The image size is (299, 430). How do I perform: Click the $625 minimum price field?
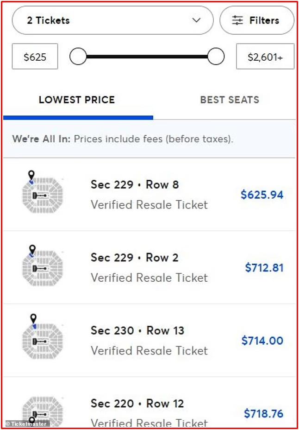pos(35,57)
